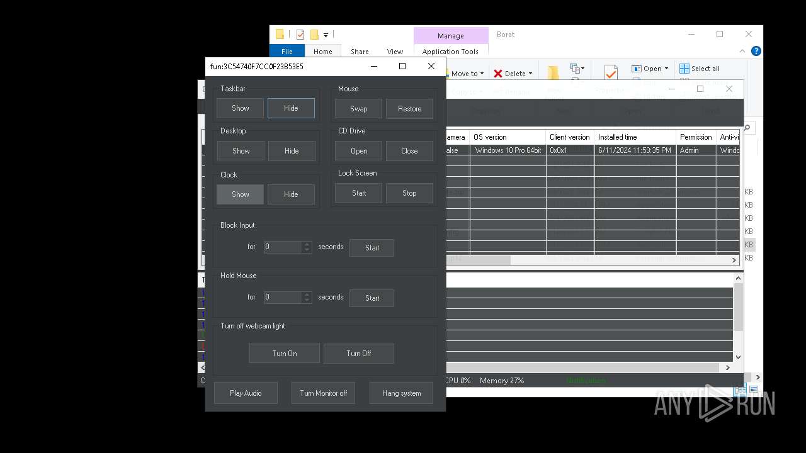806x453 pixels.
Task: Switch to Home tab in Explorer
Action: point(323,52)
